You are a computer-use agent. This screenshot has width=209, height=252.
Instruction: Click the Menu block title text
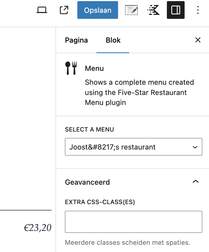click(94, 68)
